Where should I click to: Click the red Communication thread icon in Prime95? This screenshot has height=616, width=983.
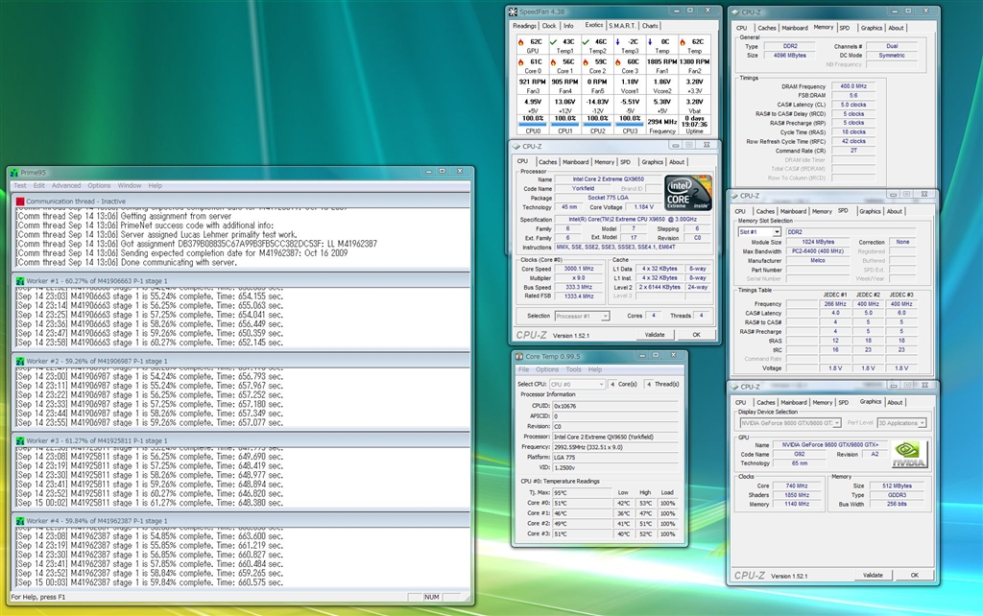click(x=20, y=201)
